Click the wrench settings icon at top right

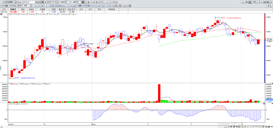click(271, 2)
